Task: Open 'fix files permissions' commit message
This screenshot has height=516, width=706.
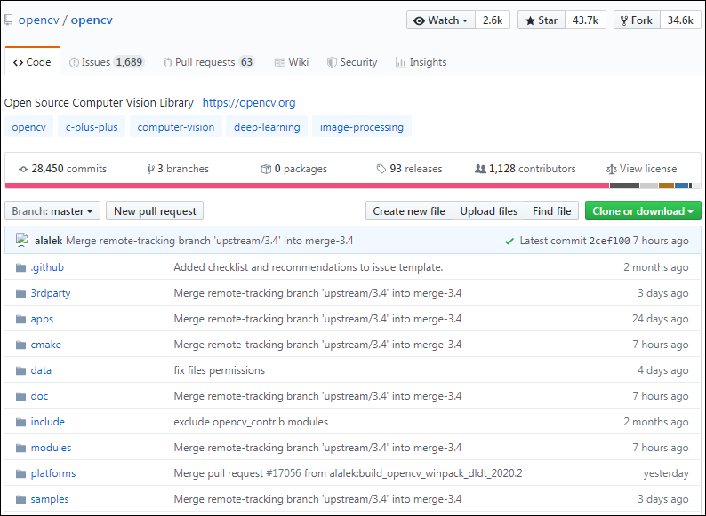Action: (220, 370)
